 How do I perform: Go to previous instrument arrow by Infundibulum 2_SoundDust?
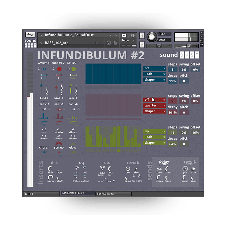click(x=111, y=35)
